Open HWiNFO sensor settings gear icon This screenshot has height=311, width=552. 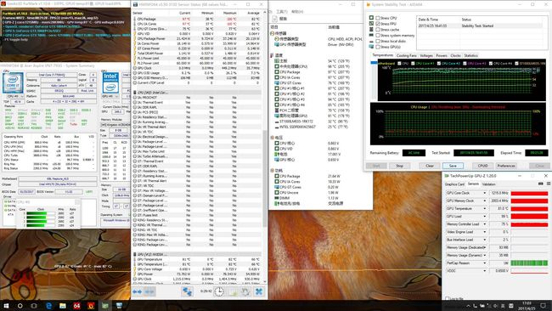(245, 291)
